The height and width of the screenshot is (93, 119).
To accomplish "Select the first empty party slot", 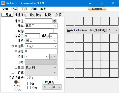I will point(70,21).
